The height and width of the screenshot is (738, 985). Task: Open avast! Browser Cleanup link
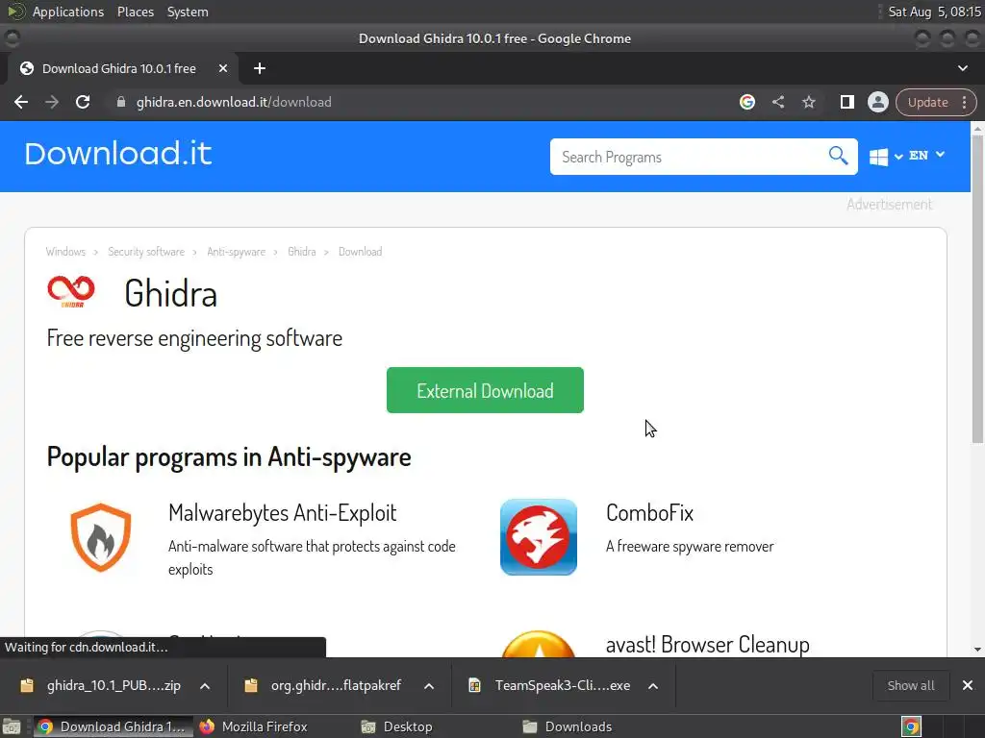[707, 645]
